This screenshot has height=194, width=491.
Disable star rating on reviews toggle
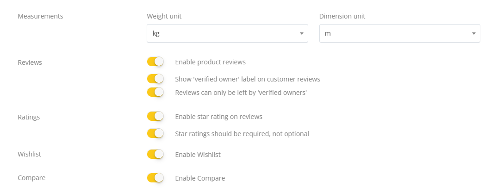[x=155, y=116]
